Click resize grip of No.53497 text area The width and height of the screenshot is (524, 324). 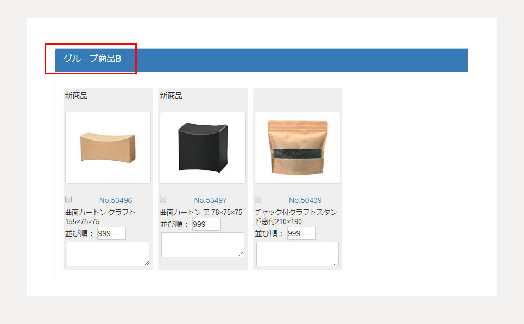click(241, 254)
